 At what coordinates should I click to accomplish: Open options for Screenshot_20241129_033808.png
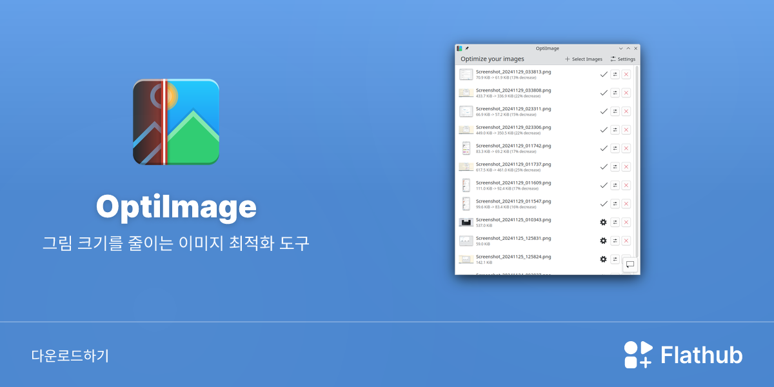point(615,93)
